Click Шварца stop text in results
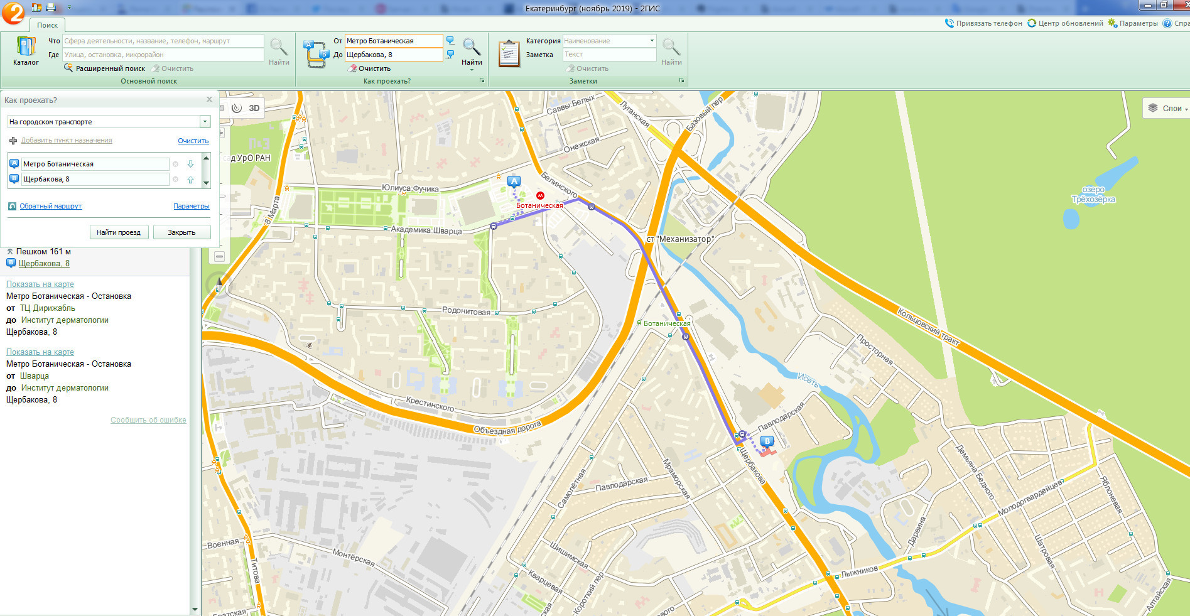This screenshot has height=616, width=1190. click(x=35, y=376)
